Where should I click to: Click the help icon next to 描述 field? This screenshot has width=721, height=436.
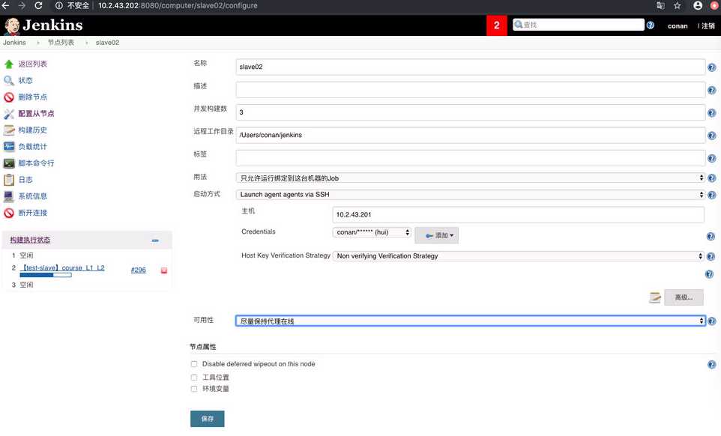click(711, 91)
